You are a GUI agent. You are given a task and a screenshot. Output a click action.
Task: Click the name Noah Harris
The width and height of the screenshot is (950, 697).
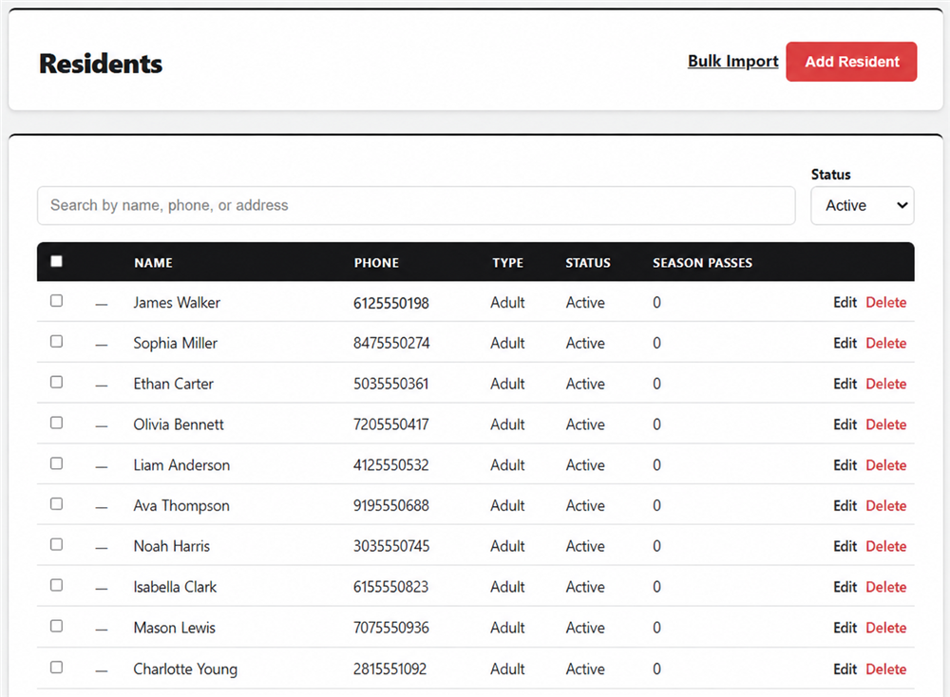(x=171, y=546)
